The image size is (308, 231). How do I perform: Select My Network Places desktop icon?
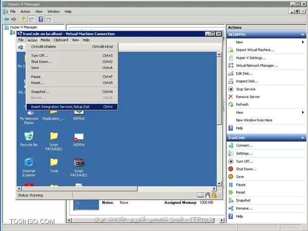click(29, 117)
